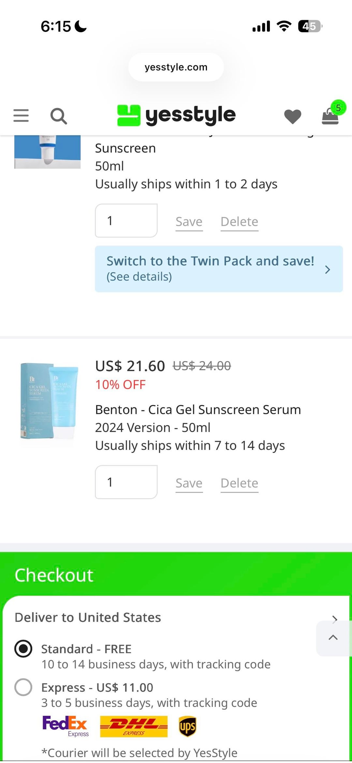Delete the Benton Cica Gel Sunscreen item
Image resolution: width=352 pixels, height=763 pixels.
coord(239,483)
